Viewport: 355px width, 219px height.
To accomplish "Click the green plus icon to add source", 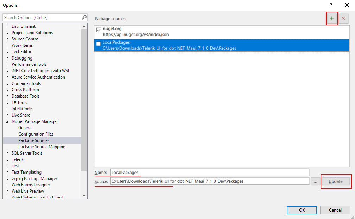I will [x=331, y=18].
